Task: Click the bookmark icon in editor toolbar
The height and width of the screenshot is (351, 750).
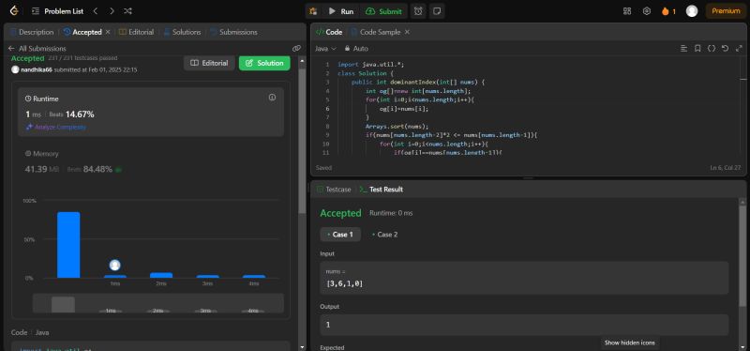Action: point(697,49)
